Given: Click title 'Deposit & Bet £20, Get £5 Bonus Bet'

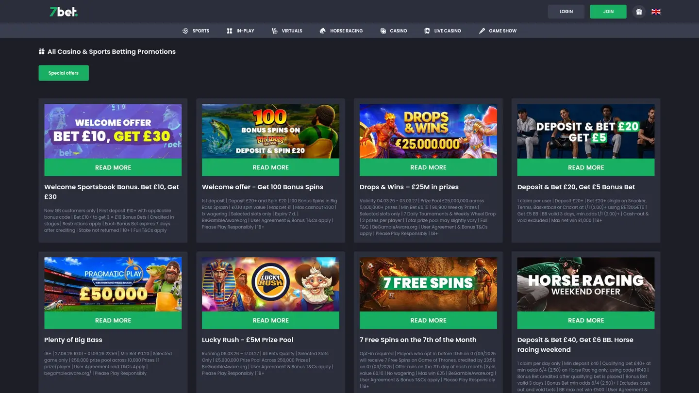Looking at the screenshot, I should (x=576, y=187).
